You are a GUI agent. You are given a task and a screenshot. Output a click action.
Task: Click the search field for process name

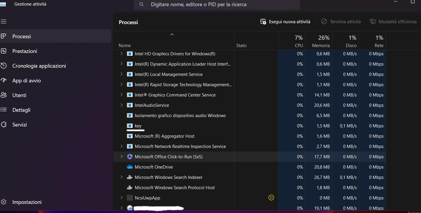[x=217, y=5]
